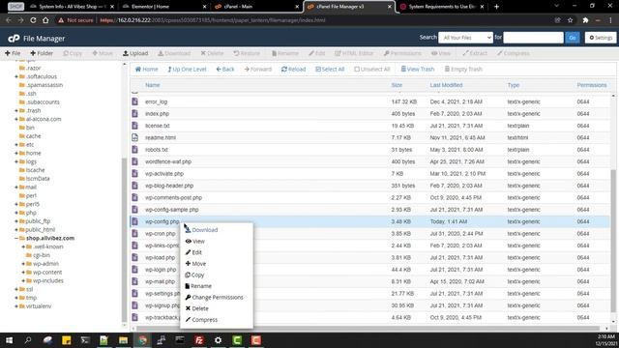Click the Upload toolbar button
This screenshot has height=348, width=619.
tap(135, 53)
